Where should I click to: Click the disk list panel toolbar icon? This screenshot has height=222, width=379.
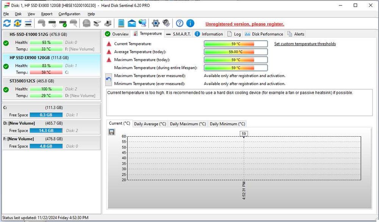click(x=28, y=23)
